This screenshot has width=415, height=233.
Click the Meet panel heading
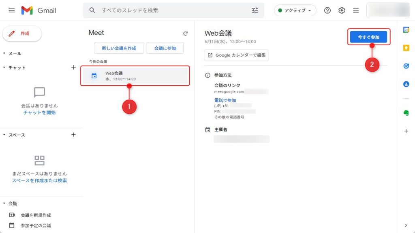pos(96,33)
